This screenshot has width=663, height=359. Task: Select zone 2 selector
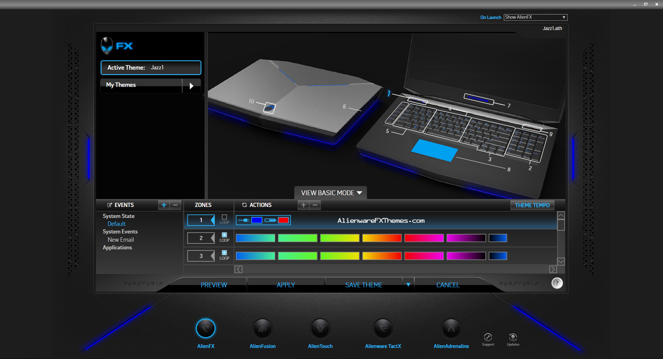[201, 238]
